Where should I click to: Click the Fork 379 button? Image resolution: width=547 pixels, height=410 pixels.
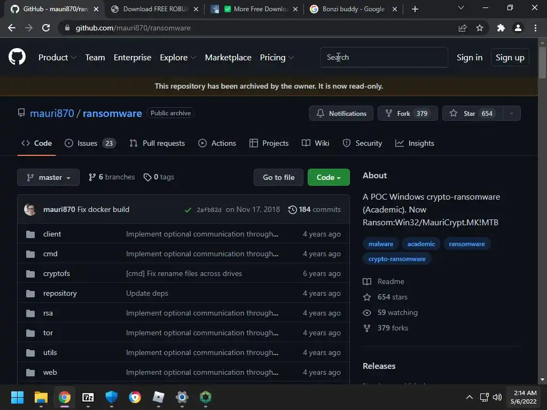click(x=408, y=113)
